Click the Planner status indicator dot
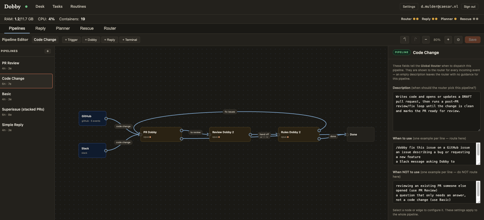The height and width of the screenshot is (220, 484). (x=455, y=19)
